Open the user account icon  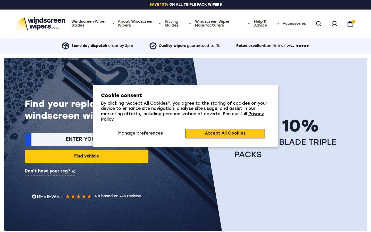coord(334,24)
